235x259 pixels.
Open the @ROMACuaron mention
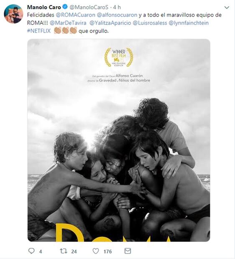point(76,15)
